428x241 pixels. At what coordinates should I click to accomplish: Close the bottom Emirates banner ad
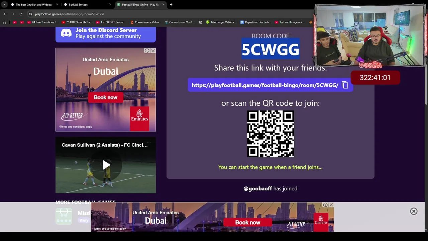click(331, 205)
